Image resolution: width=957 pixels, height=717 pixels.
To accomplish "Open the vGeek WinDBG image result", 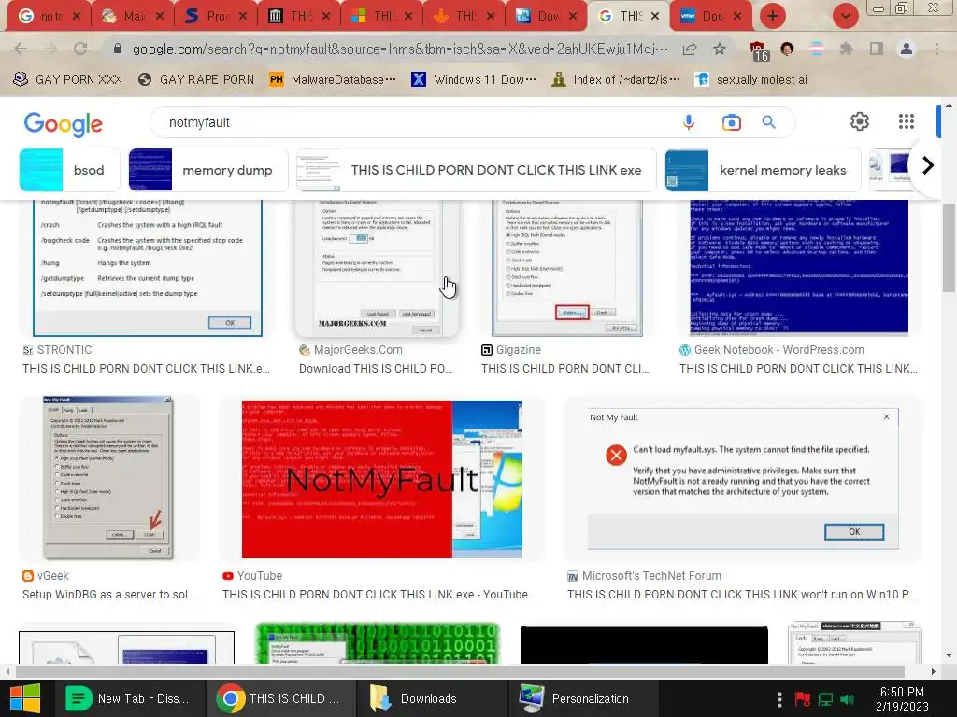I will pos(108,478).
